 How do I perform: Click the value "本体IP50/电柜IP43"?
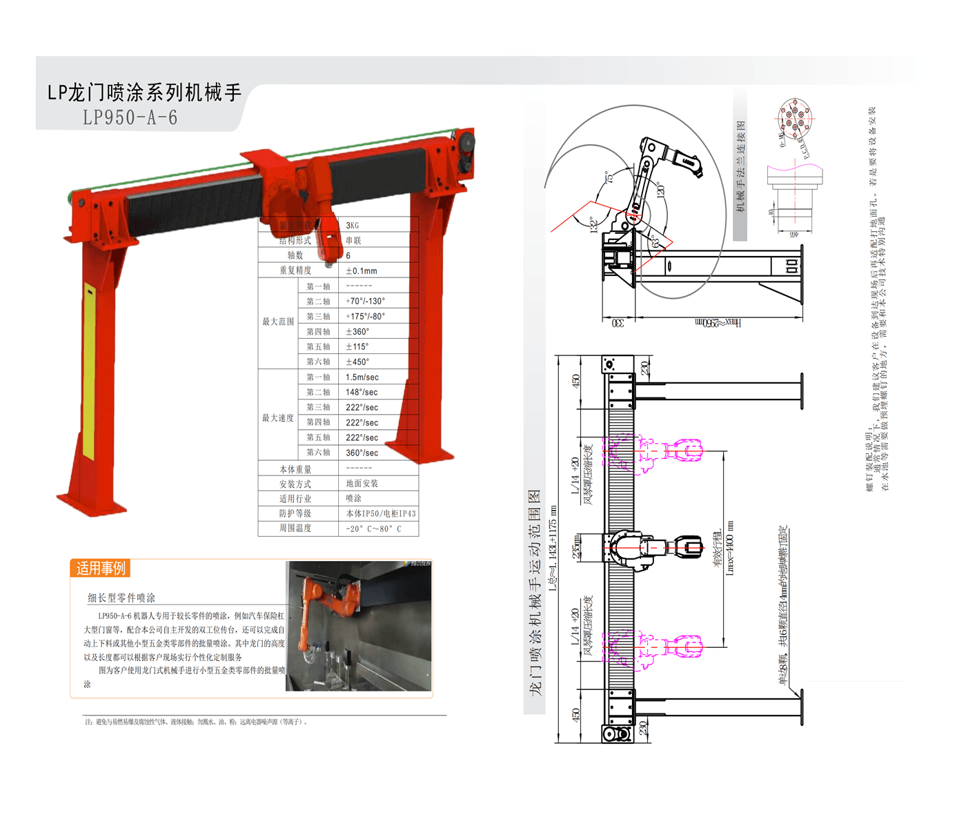coord(381,514)
